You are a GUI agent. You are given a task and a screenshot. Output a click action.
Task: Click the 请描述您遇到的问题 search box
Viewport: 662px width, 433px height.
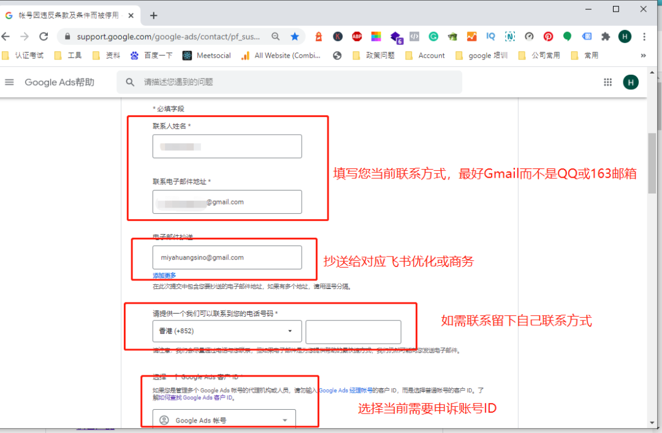289,82
